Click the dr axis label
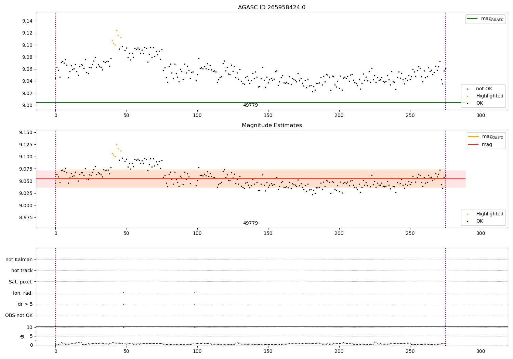This screenshot has height=359, width=513. tap(22, 336)
